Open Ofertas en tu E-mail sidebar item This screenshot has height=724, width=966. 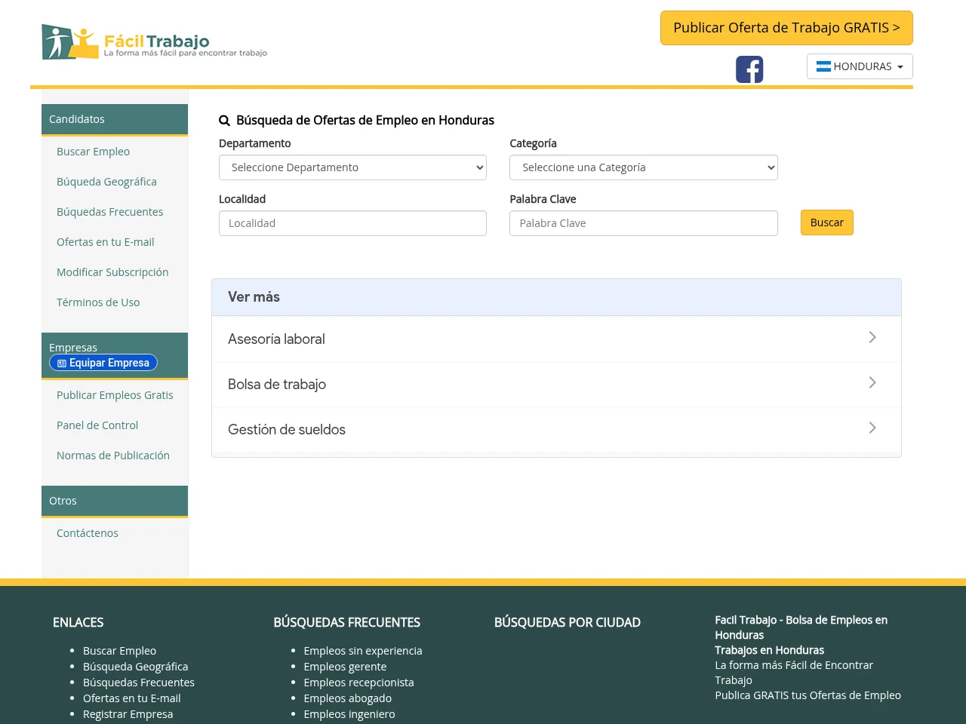coord(105,242)
